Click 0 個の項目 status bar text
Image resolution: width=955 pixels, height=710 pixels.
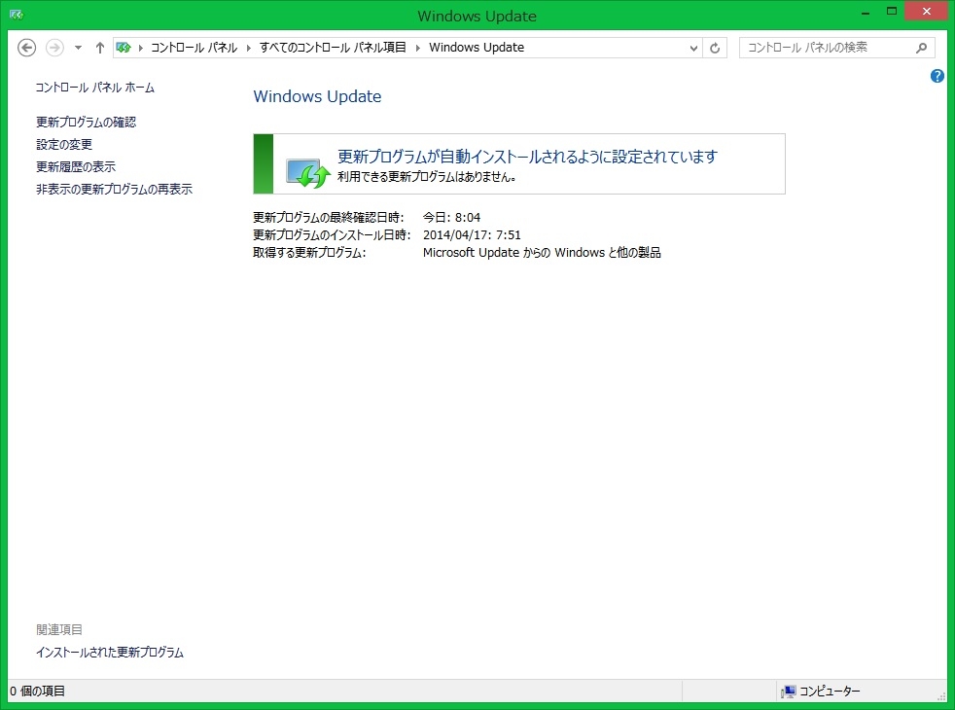pos(37,692)
